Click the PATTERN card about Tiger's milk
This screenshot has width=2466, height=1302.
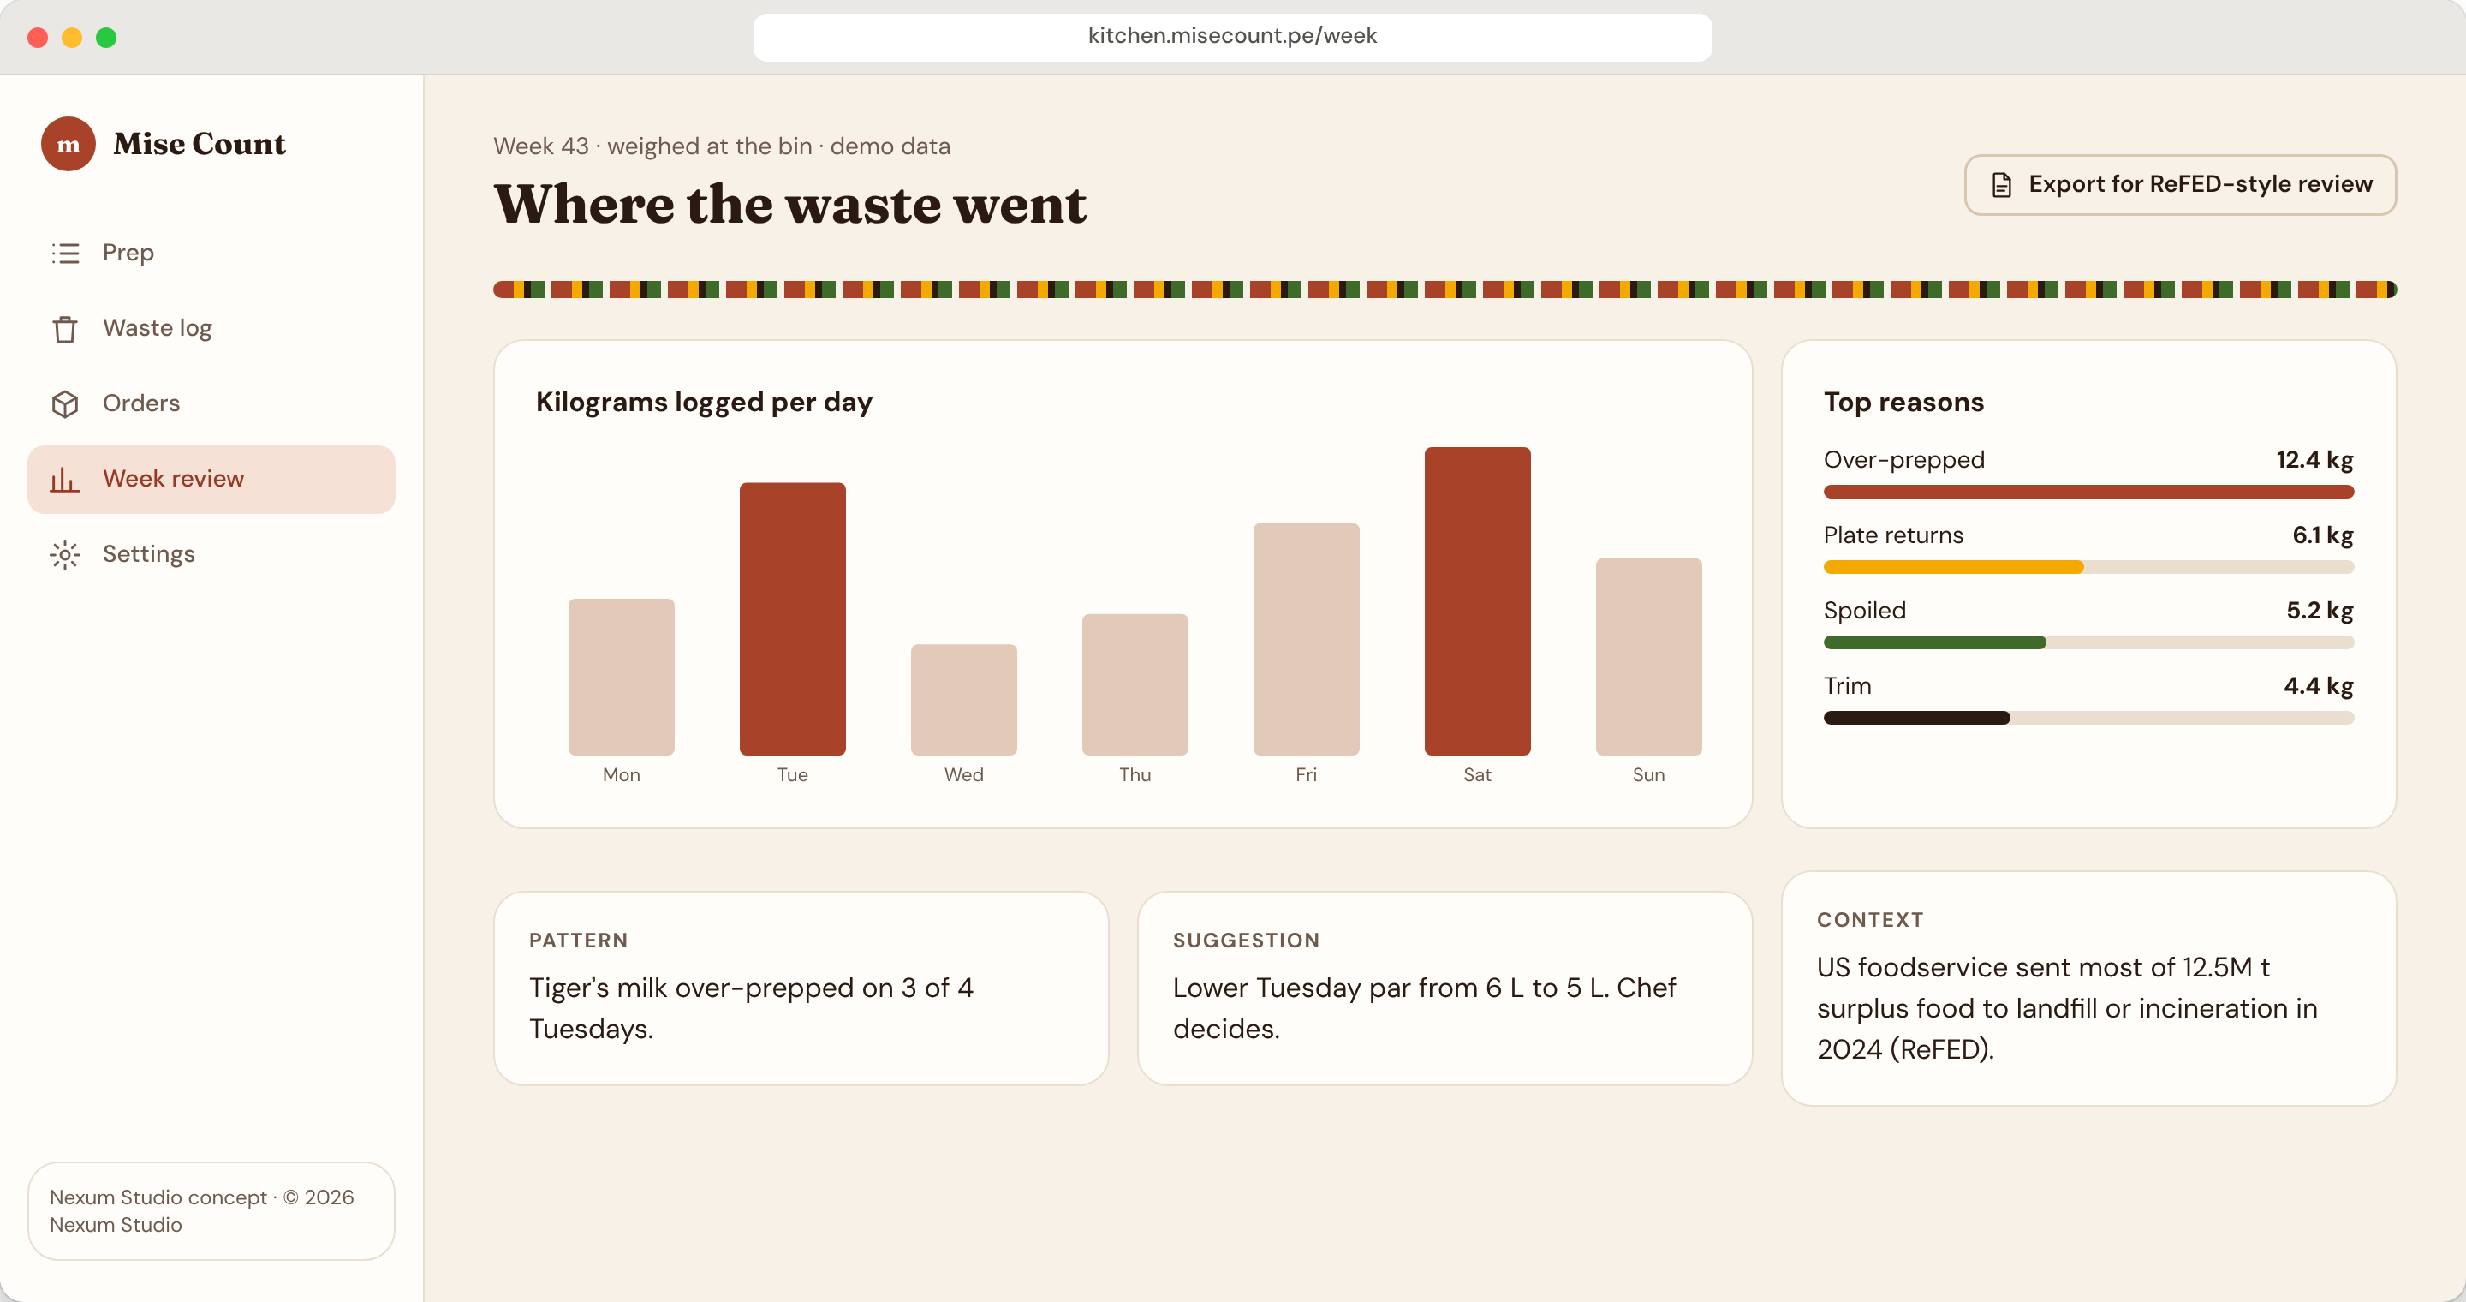click(x=801, y=988)
